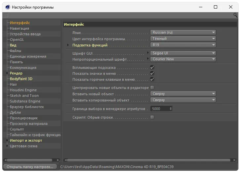Open Непропорциональный шрифт dropdown showing Courier New

point(183,59)
